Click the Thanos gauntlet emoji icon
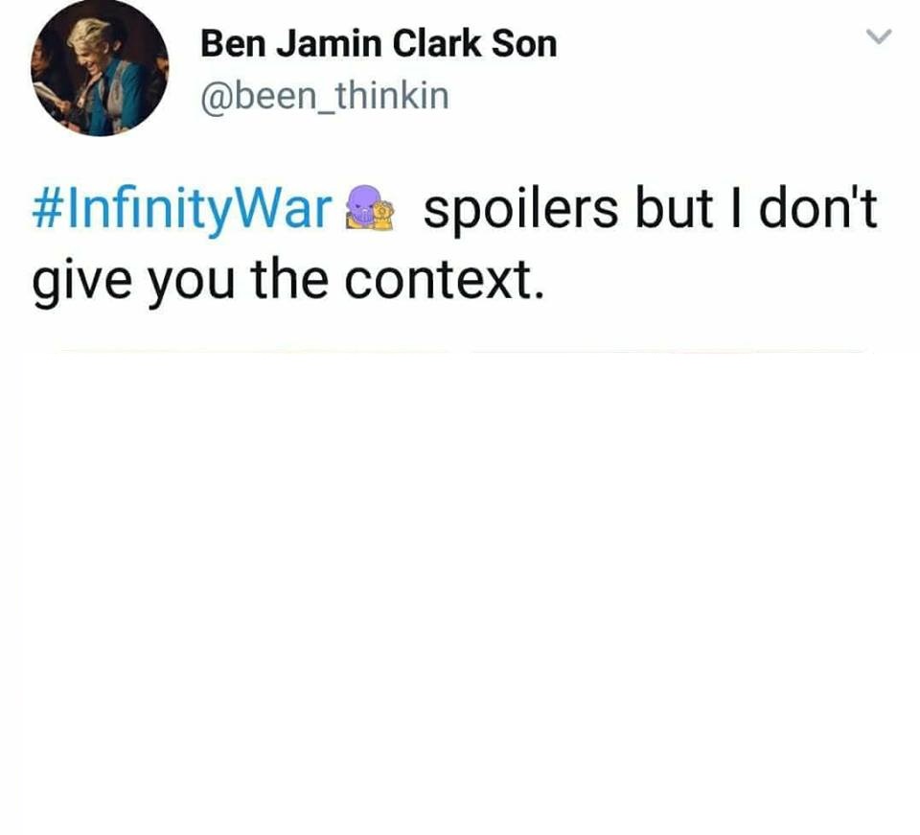The image size is (920, 835). [x=369, y=206]
